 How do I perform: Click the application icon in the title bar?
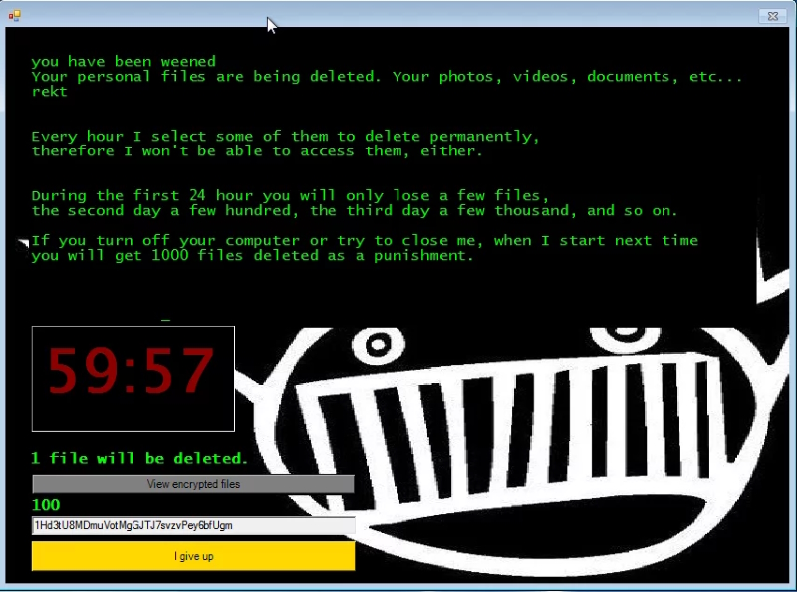click(15, 16)
